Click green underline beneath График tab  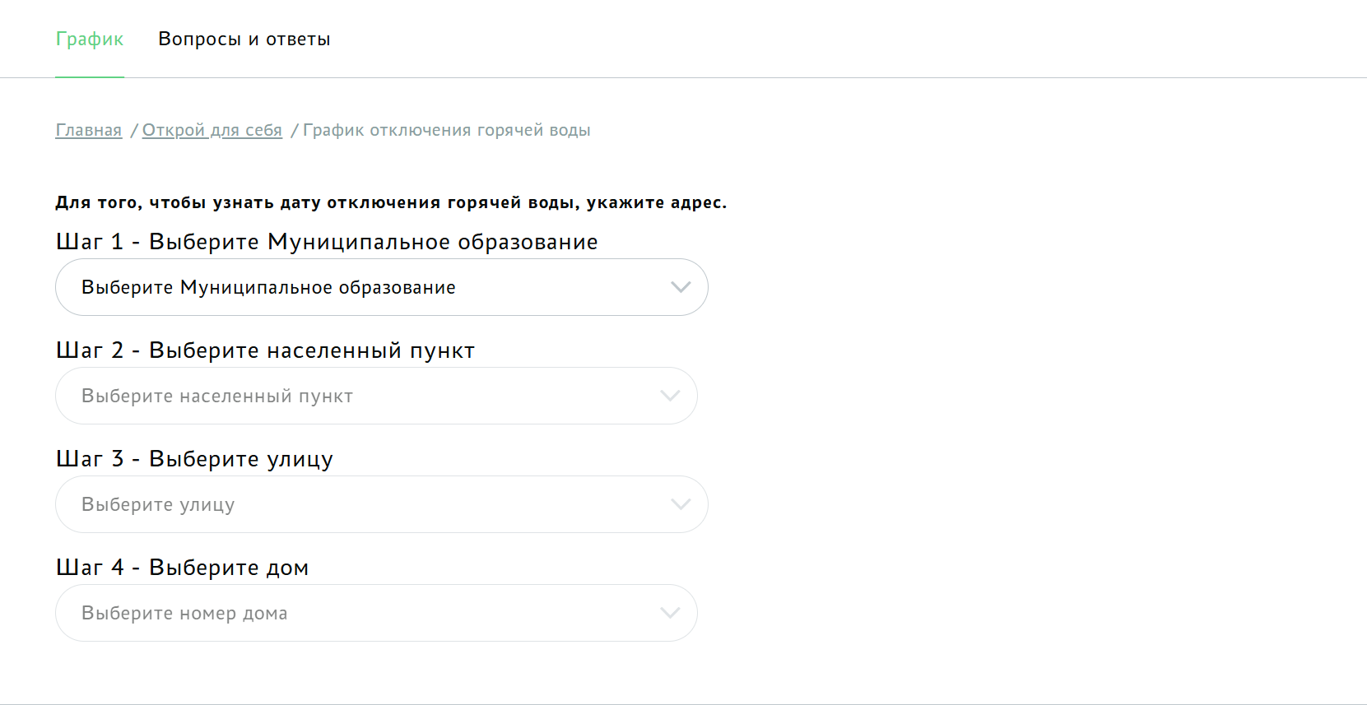click(x=90, y=77)
